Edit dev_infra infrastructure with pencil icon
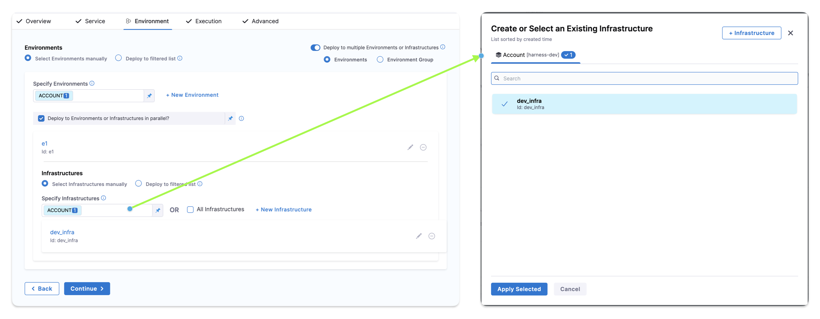820x319 pixels. pos(419,236)
